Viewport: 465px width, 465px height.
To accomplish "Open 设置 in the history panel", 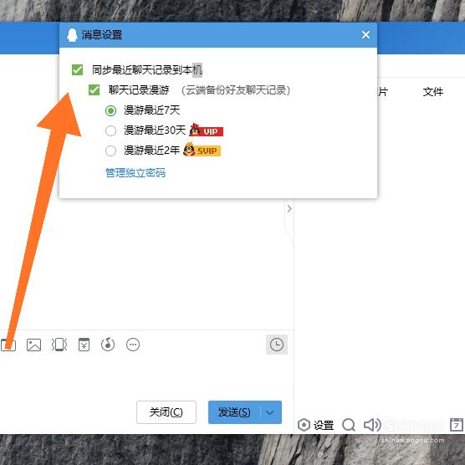I will click(x=316, y=425).
